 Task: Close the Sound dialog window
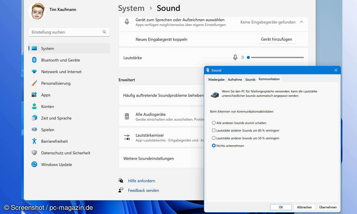(x=336, y=70)
